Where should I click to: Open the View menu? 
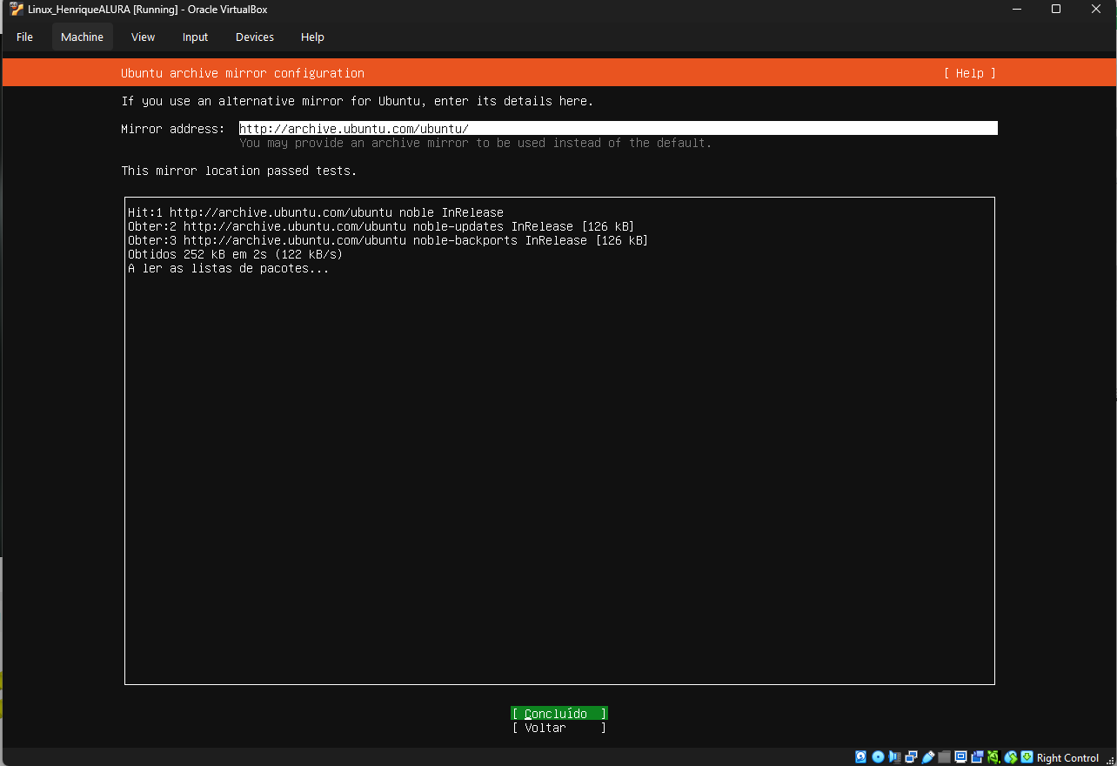(143, 37)
